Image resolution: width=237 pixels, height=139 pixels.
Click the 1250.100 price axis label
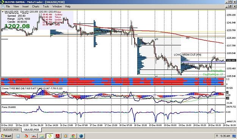click(231, 15)
